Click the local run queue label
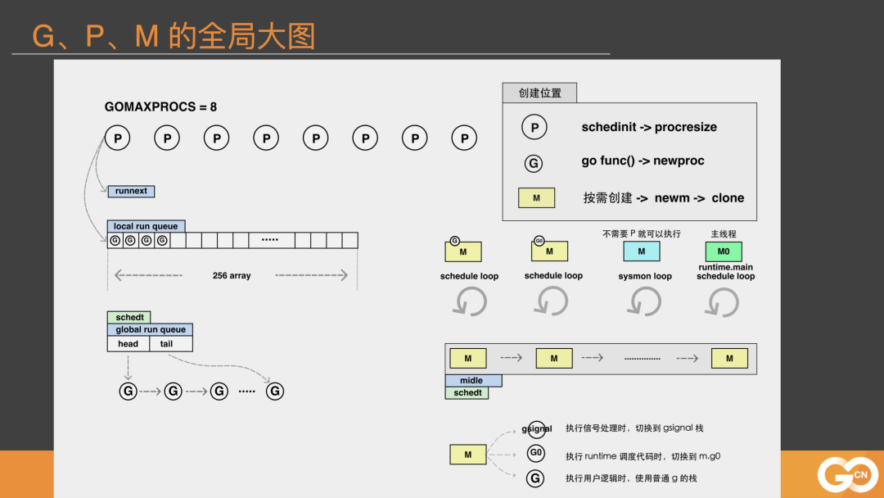This screenshot has height=498, width=884. pyautogui.click(x=146, y=226)
